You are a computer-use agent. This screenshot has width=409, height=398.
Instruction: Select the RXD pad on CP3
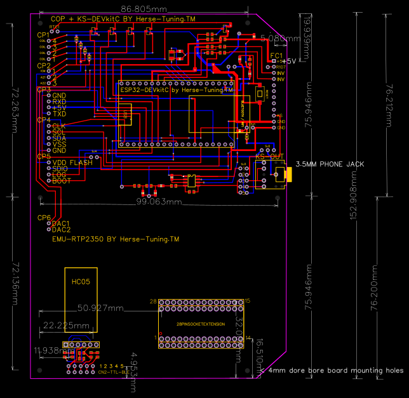pyautogui.click(x=49, y=102)
